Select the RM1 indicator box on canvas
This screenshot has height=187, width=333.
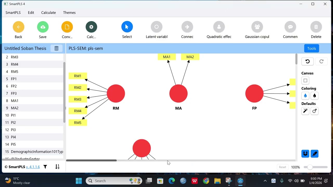pyautogui.click(x=78, y=76)
